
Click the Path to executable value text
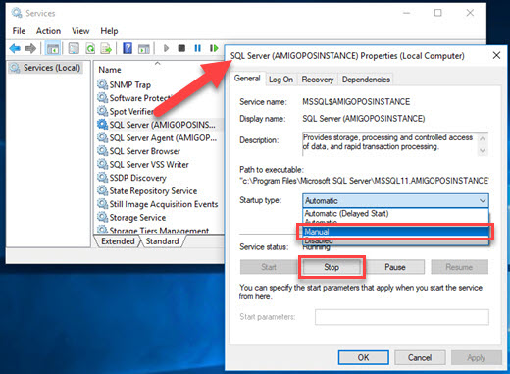tap(364, 181)
